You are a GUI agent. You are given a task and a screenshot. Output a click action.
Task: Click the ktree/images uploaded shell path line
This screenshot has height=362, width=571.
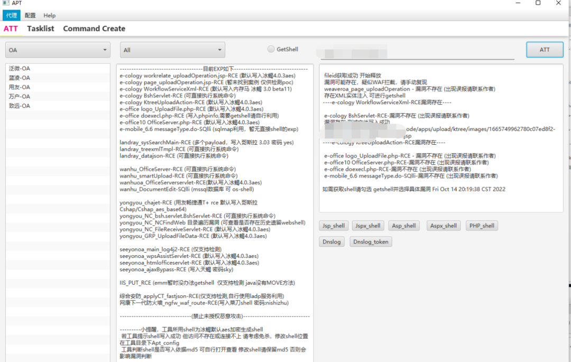[x=481, y=129]
